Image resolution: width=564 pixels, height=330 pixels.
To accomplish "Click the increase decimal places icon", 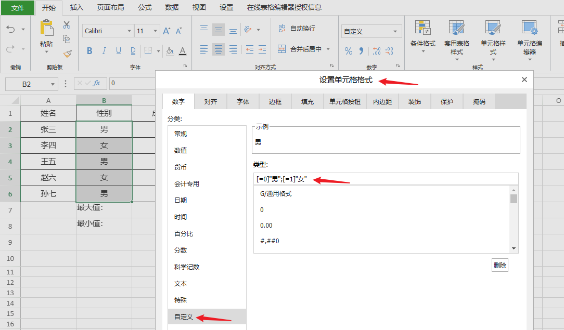I will [x=377, y=51].
